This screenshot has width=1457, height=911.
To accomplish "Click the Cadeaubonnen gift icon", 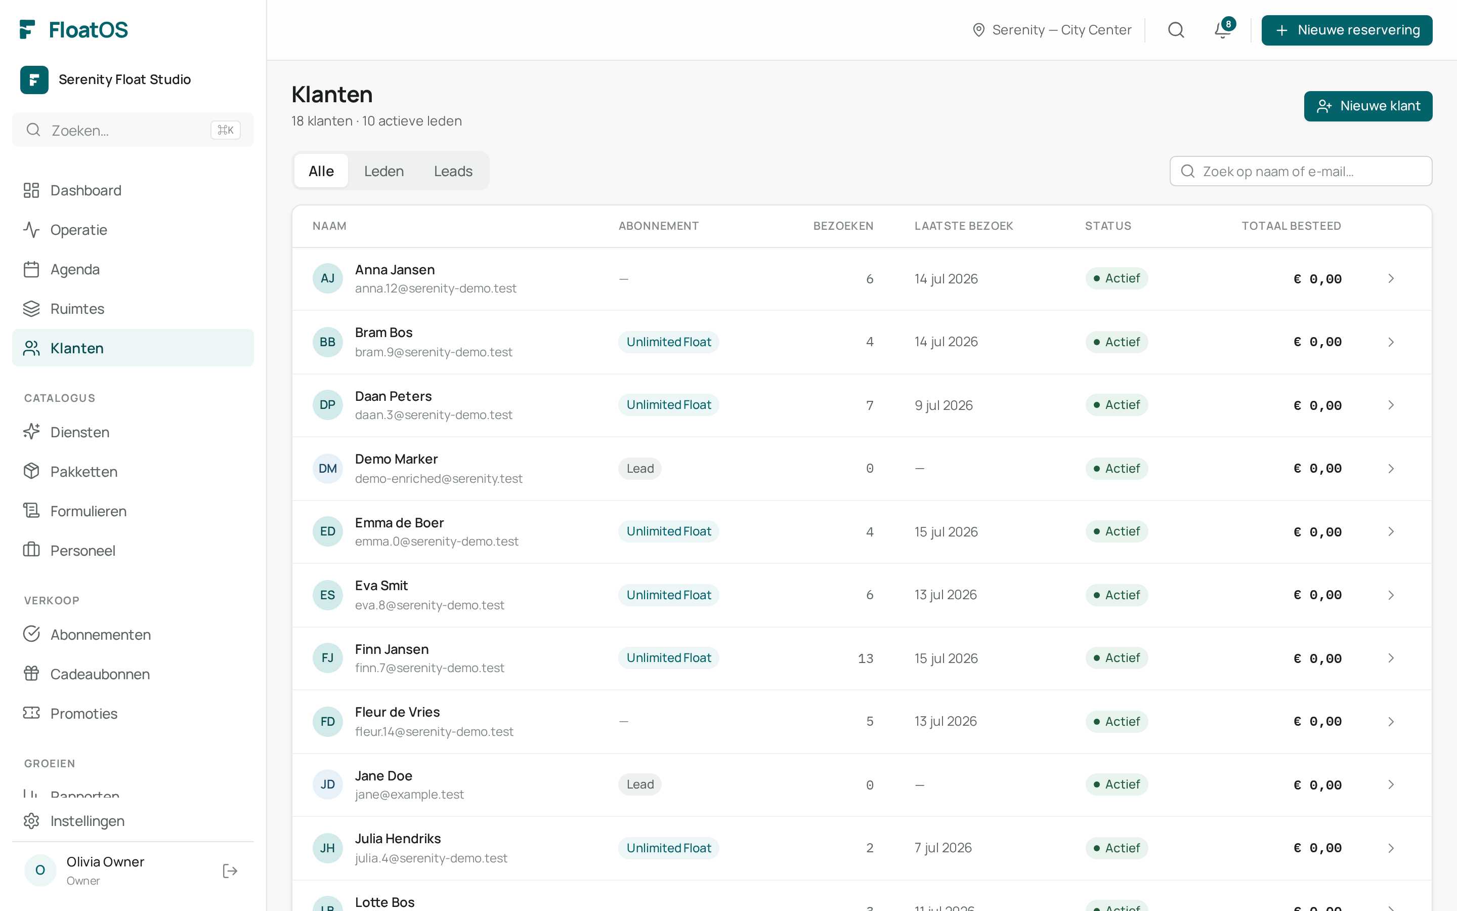I will 31,674.
